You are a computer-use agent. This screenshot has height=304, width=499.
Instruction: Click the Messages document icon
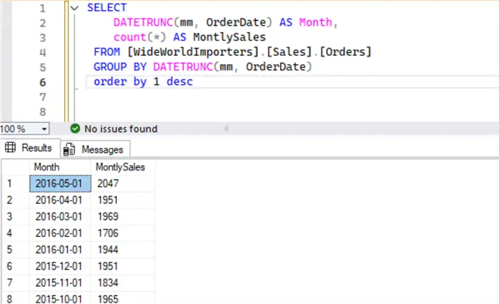point(70,149)
